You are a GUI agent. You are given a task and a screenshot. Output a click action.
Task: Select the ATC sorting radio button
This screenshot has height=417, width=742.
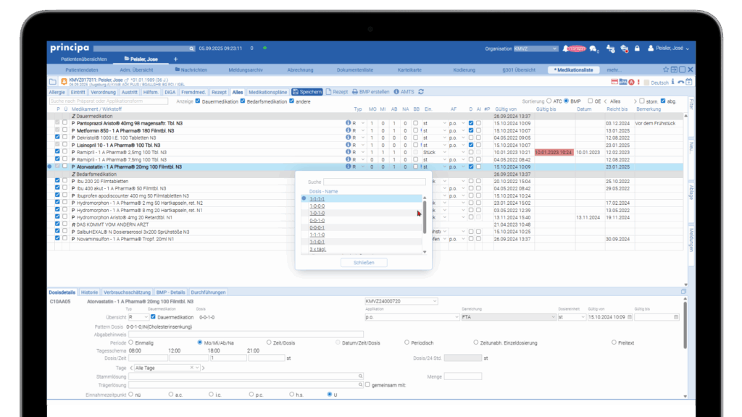[549, 101]
